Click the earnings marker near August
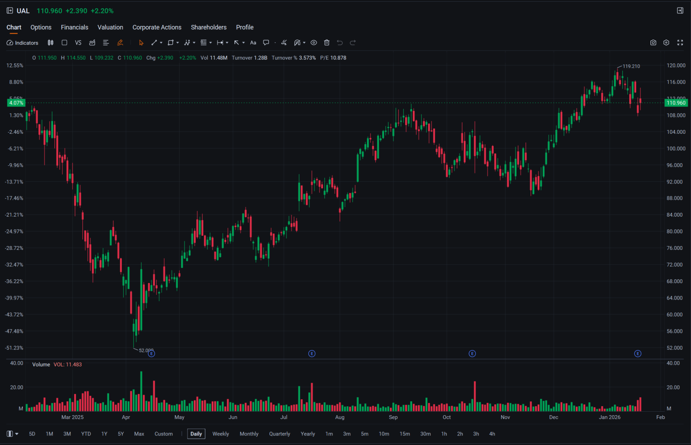 (312, 354)
